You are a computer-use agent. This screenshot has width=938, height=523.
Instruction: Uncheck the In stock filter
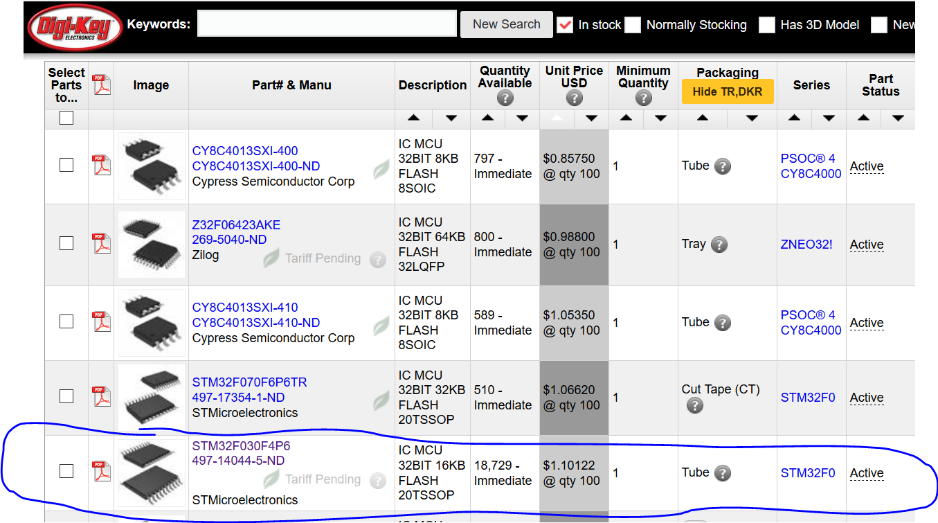pyautogui.click(x=565, y=25)
